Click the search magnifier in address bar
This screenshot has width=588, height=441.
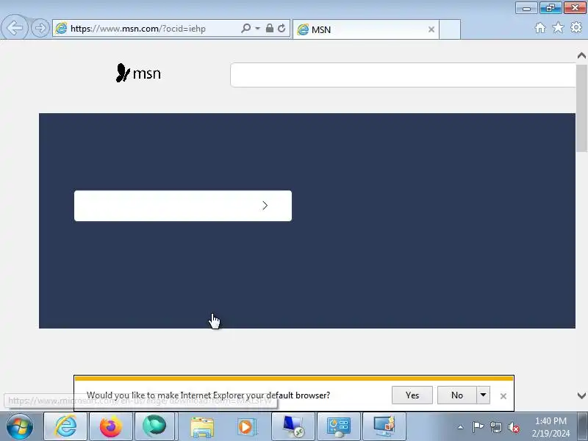tap(246, 28)
